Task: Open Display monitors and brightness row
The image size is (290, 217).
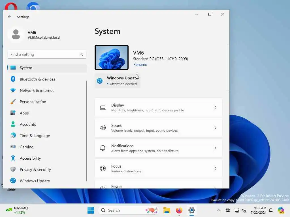Action: coord(159,107)
